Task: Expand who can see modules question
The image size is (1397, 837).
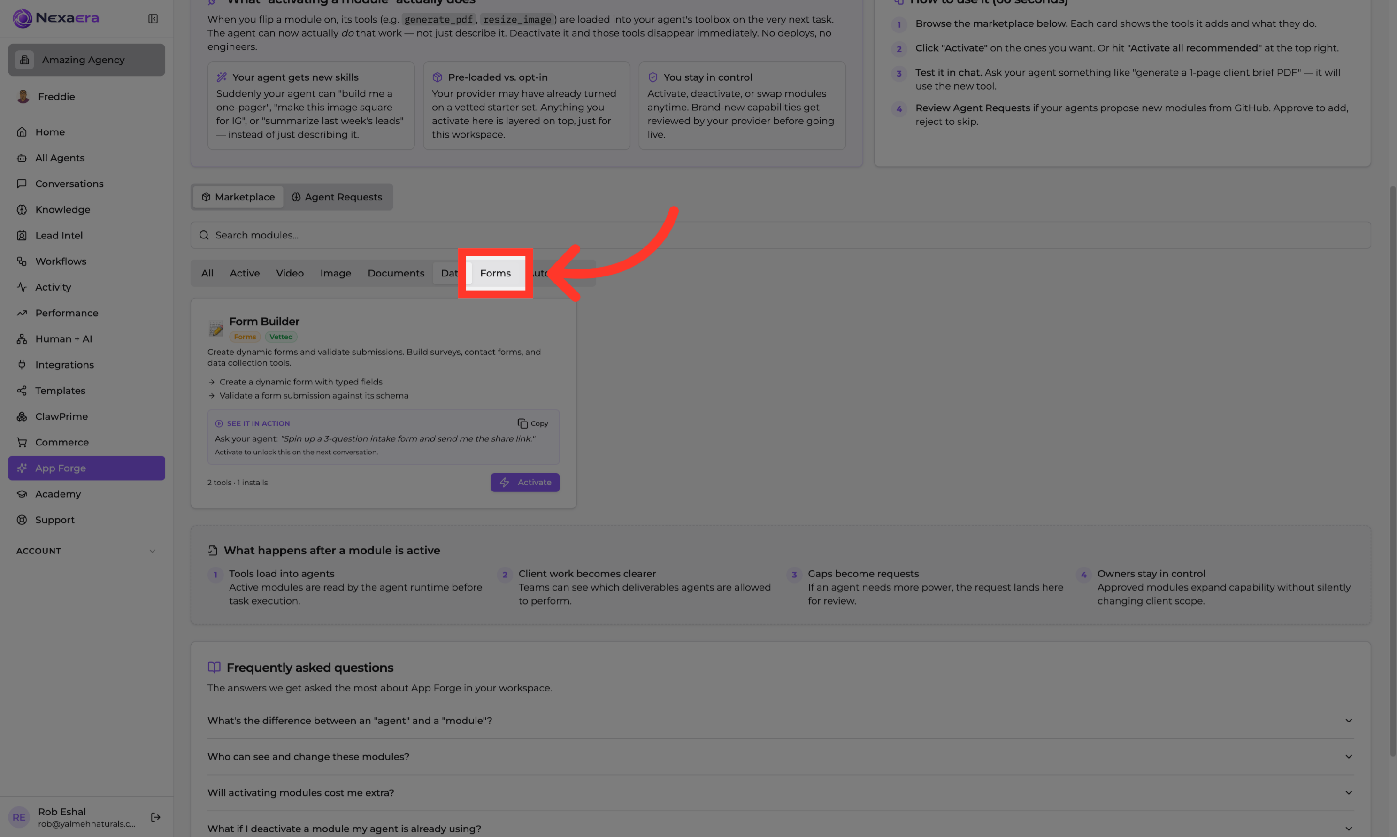Action: (781, 757)
